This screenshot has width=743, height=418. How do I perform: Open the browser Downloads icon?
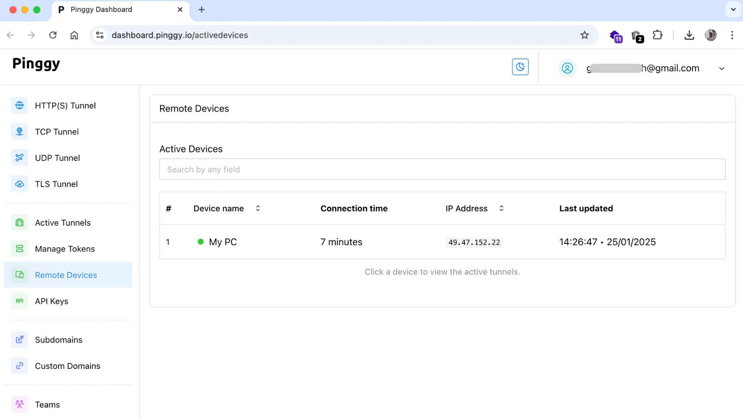[x=689, y=35]
